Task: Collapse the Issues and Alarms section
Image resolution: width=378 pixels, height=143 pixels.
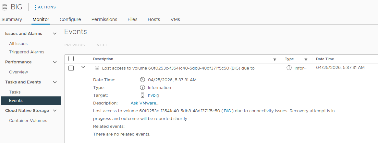Action: point(55,34)
